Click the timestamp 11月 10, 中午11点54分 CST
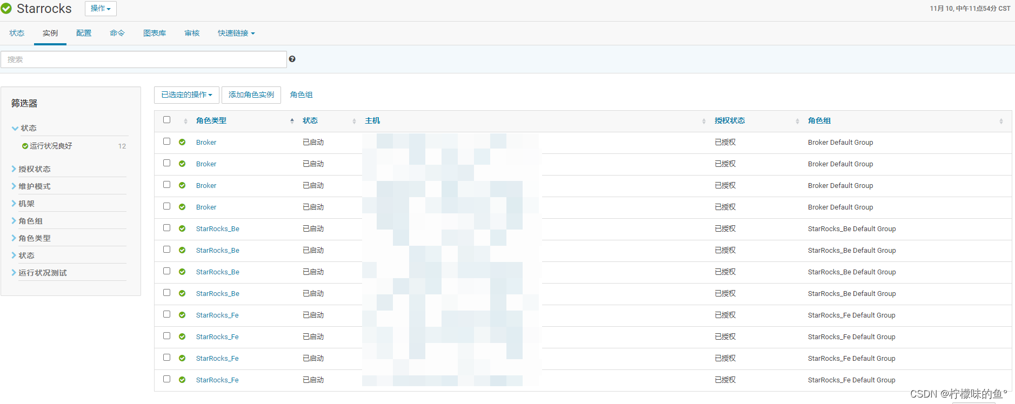This screenshot has height=404, width=1015. (x=970, y=9)
